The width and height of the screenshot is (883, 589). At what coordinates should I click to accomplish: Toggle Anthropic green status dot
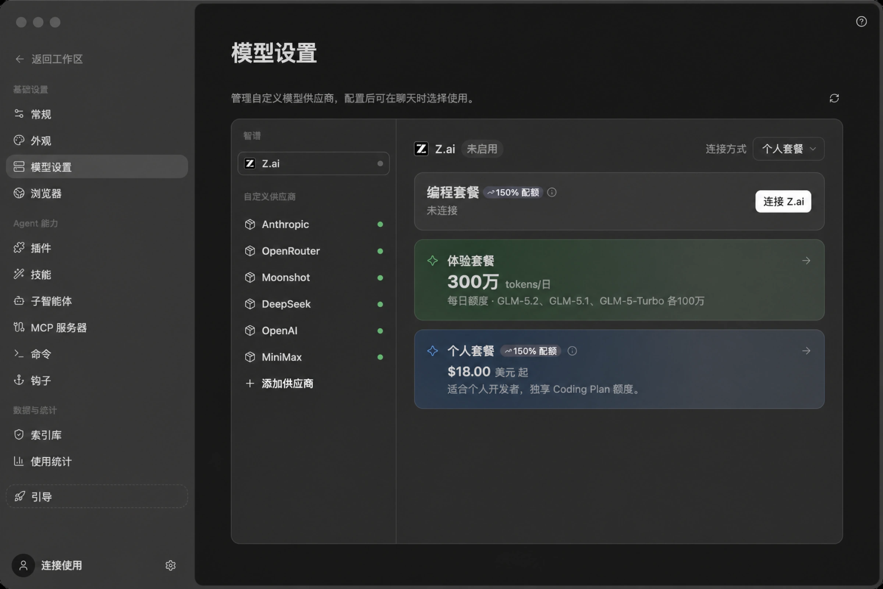(380, 224)
